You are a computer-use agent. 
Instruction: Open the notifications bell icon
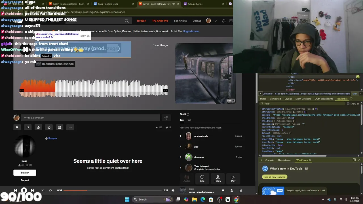224,21
